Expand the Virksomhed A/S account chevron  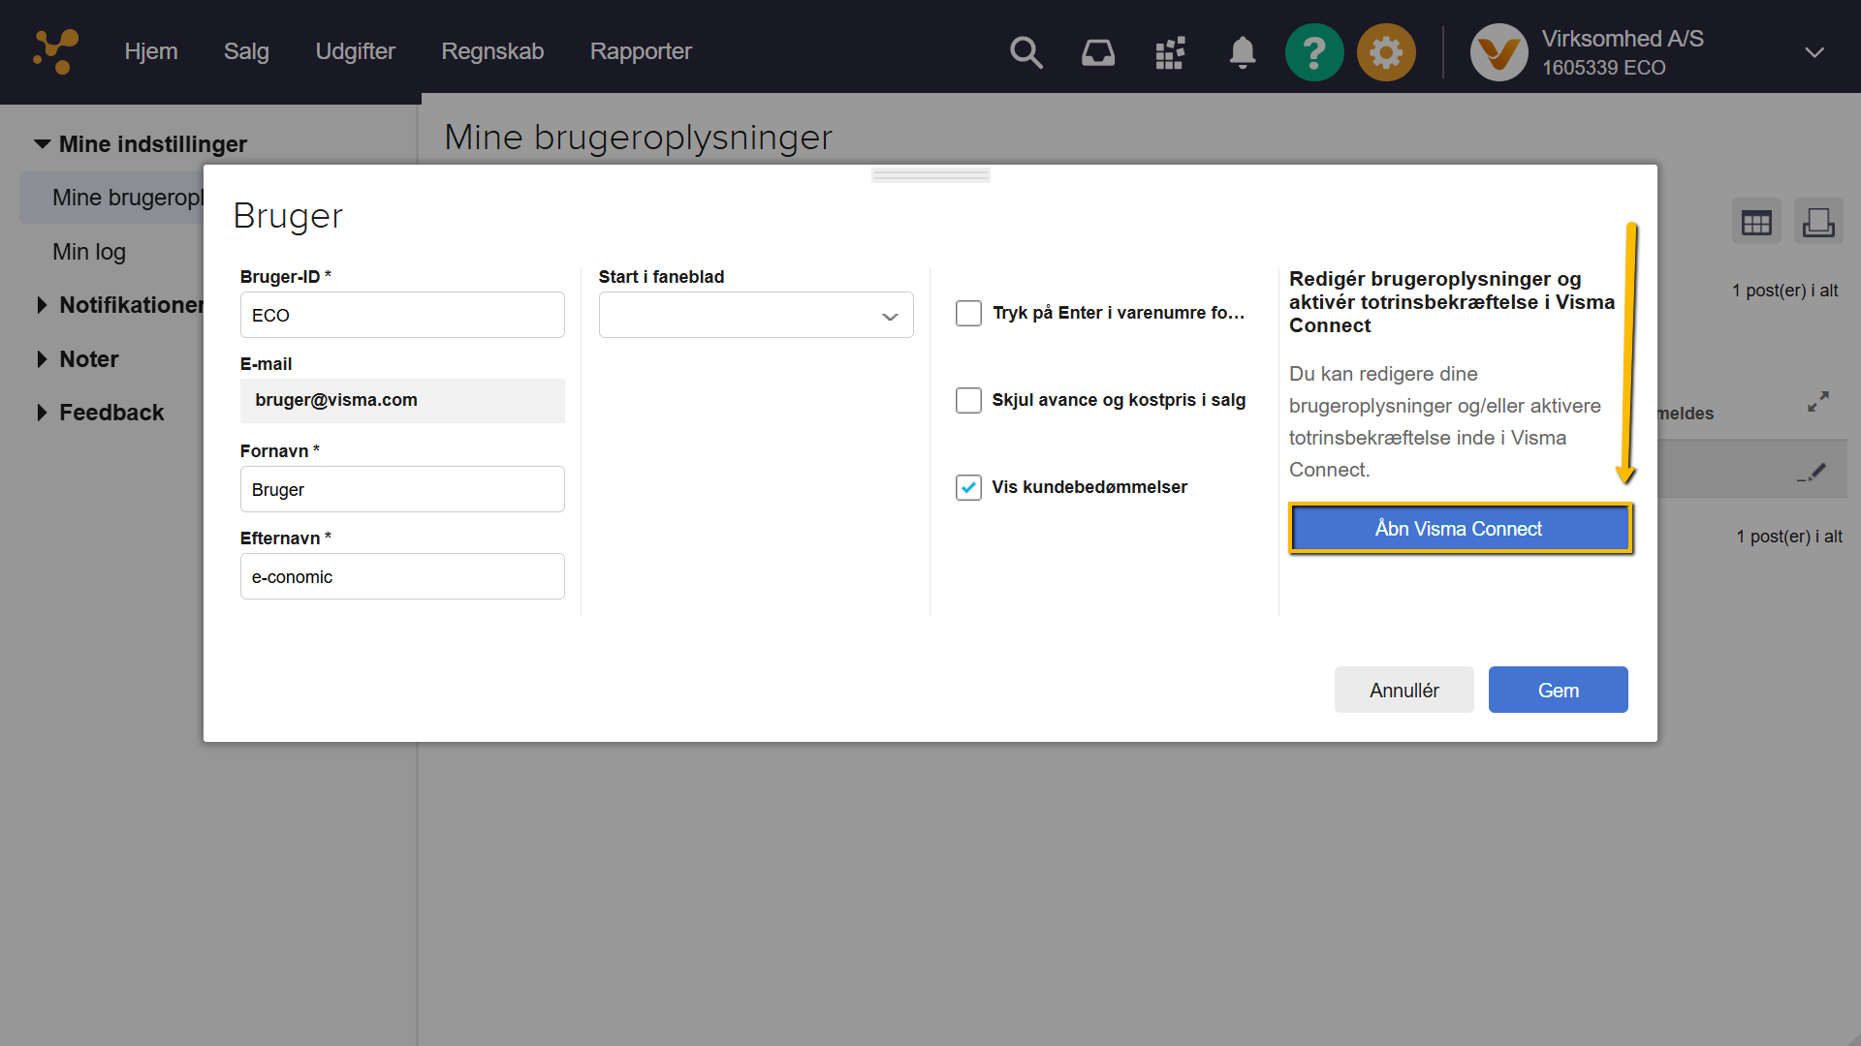coord(1814,52)
